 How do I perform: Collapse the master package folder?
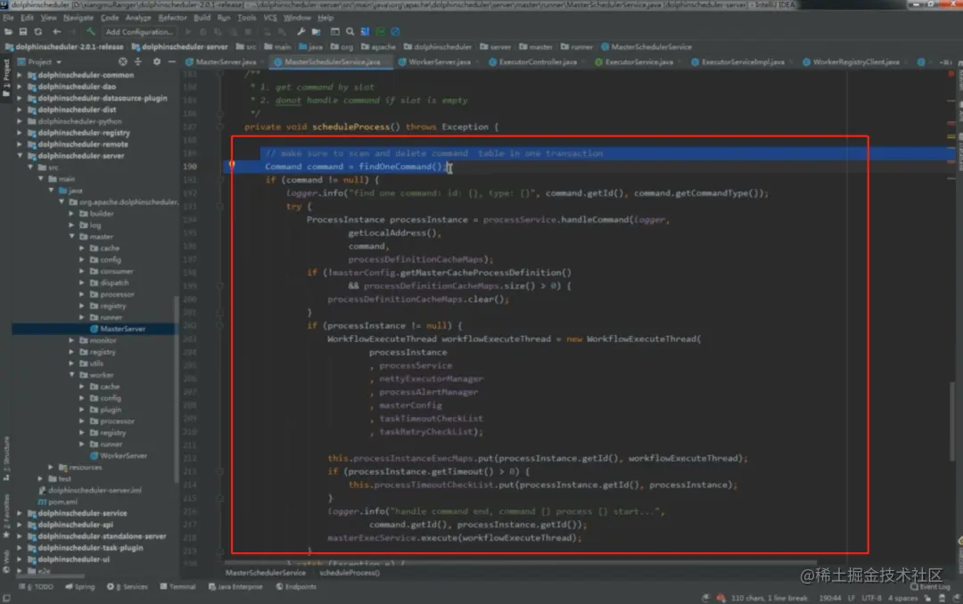(x=72, y=236)
